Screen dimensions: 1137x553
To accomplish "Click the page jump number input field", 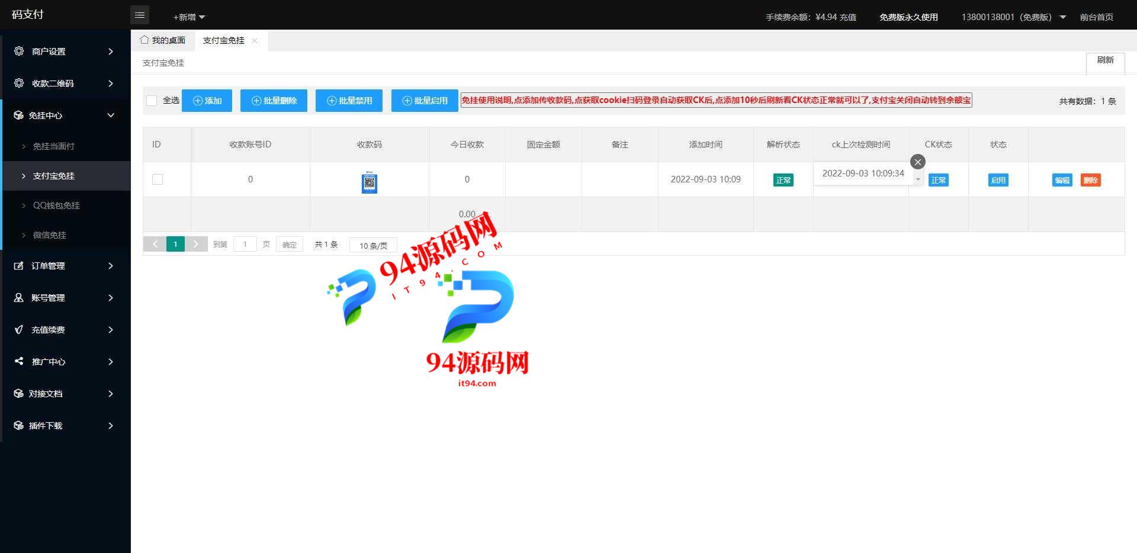I will 245,244.
